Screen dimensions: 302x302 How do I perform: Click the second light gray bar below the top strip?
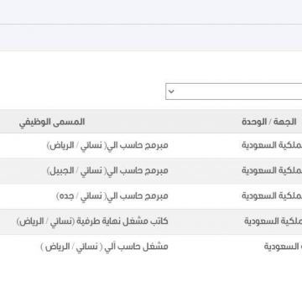click(x=151, y=38)
